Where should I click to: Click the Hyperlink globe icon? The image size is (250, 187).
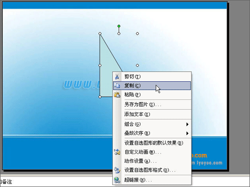pyautogui.click(x=117, y=180)
